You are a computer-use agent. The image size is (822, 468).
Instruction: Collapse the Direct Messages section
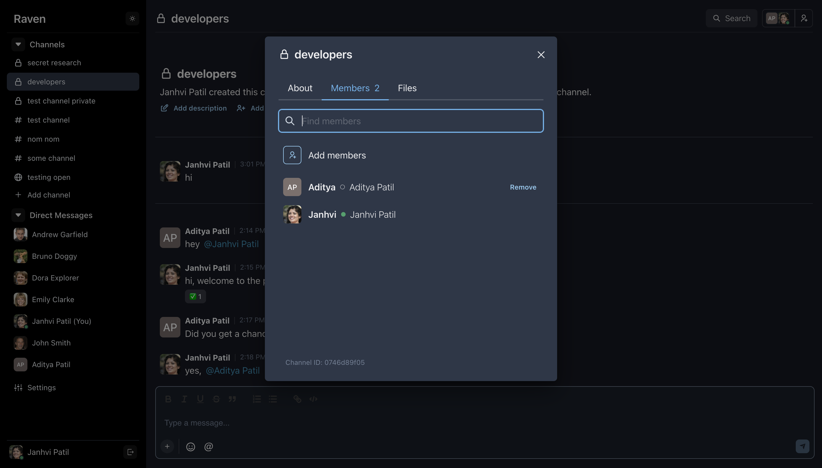(x=18, y=215)
